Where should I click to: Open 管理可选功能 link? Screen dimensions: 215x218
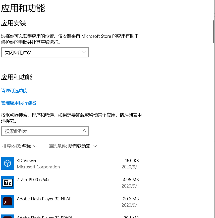[x=14, y=91]
